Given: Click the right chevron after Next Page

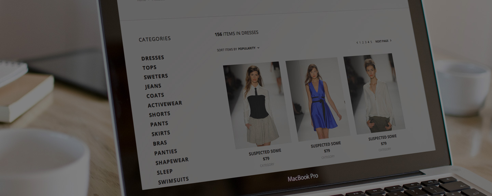Looking at the screenshot, I should pyautogui.click(x=391, y=41).
